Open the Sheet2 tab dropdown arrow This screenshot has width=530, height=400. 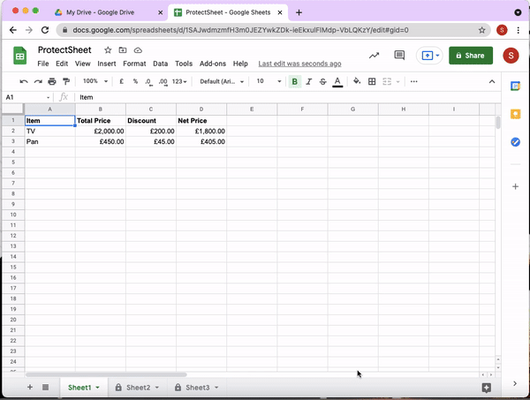pyautogui.click(x=157, y=388)
